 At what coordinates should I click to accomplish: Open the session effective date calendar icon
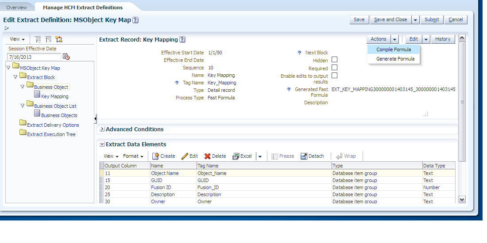coord(66,57)
